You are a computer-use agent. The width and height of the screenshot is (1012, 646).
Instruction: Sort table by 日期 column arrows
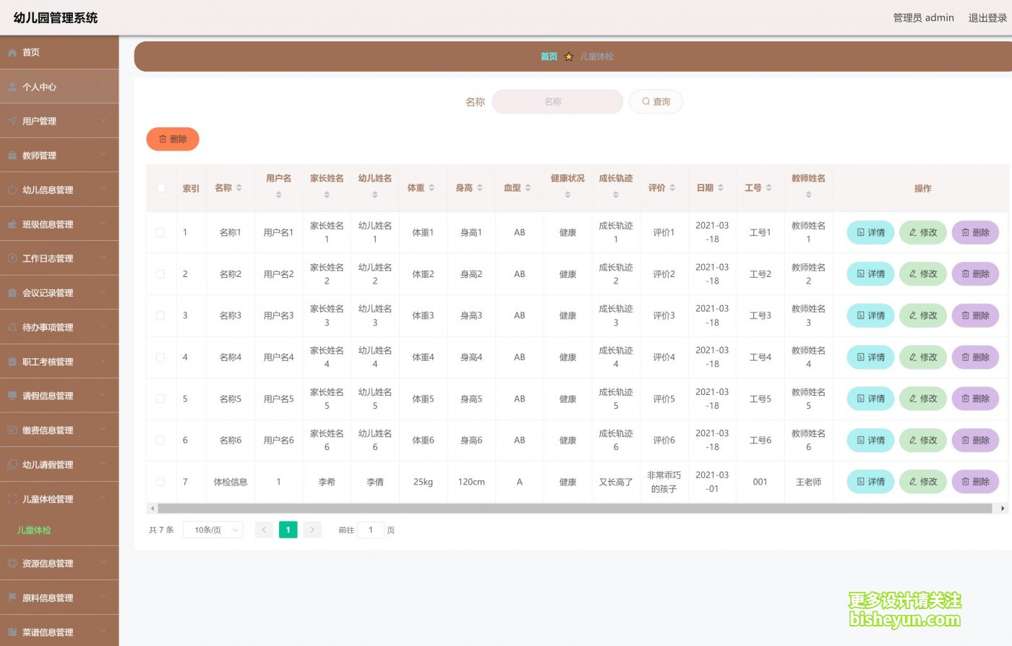721,188
